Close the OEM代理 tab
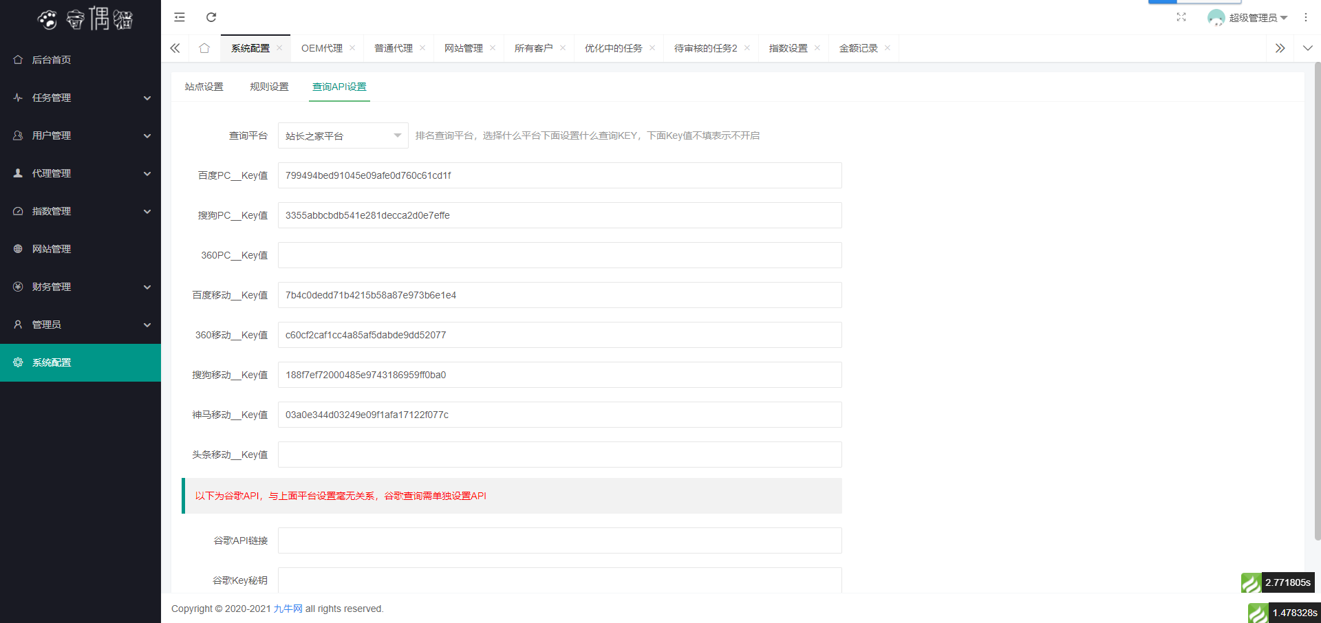Viewport: 1321px width, 623px height. [x=352, y=48]
